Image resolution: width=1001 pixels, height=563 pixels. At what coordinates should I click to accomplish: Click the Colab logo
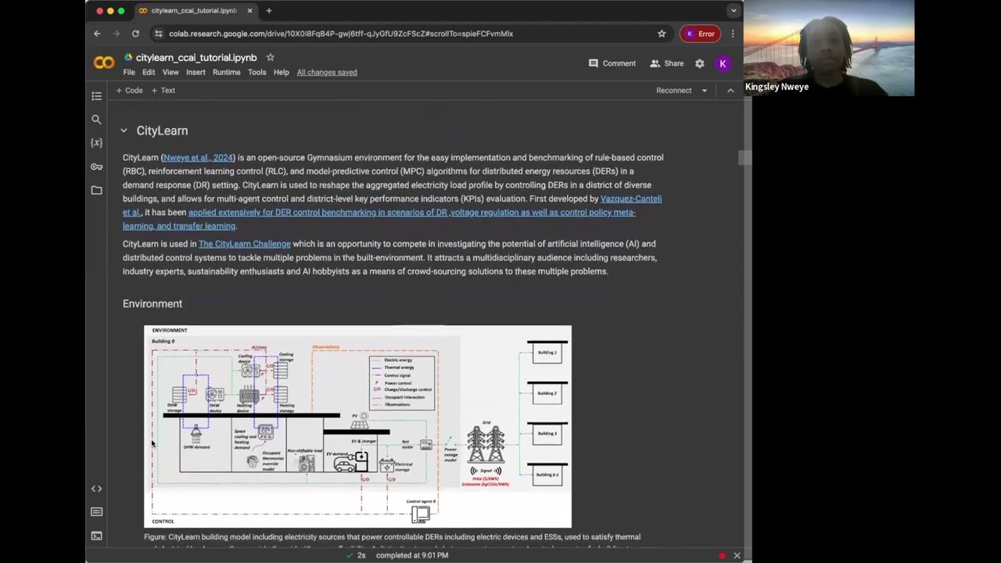click(104, 63)
